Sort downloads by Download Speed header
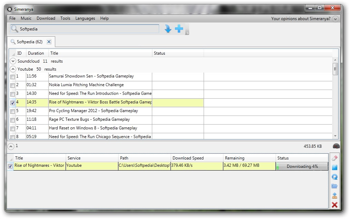 [197, 158]
